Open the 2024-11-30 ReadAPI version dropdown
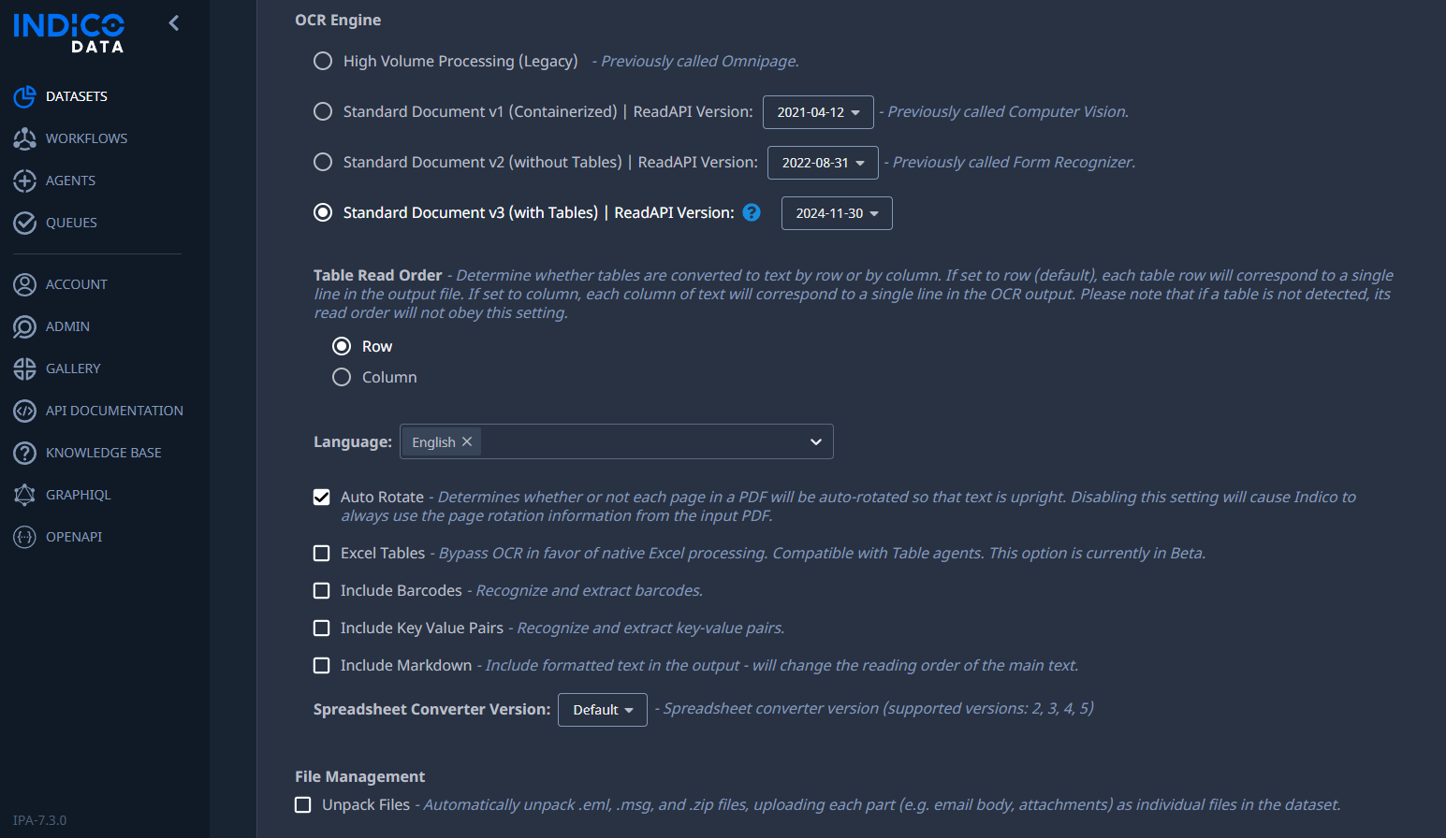The image size is (1446, 838). (x=837, y=213)
